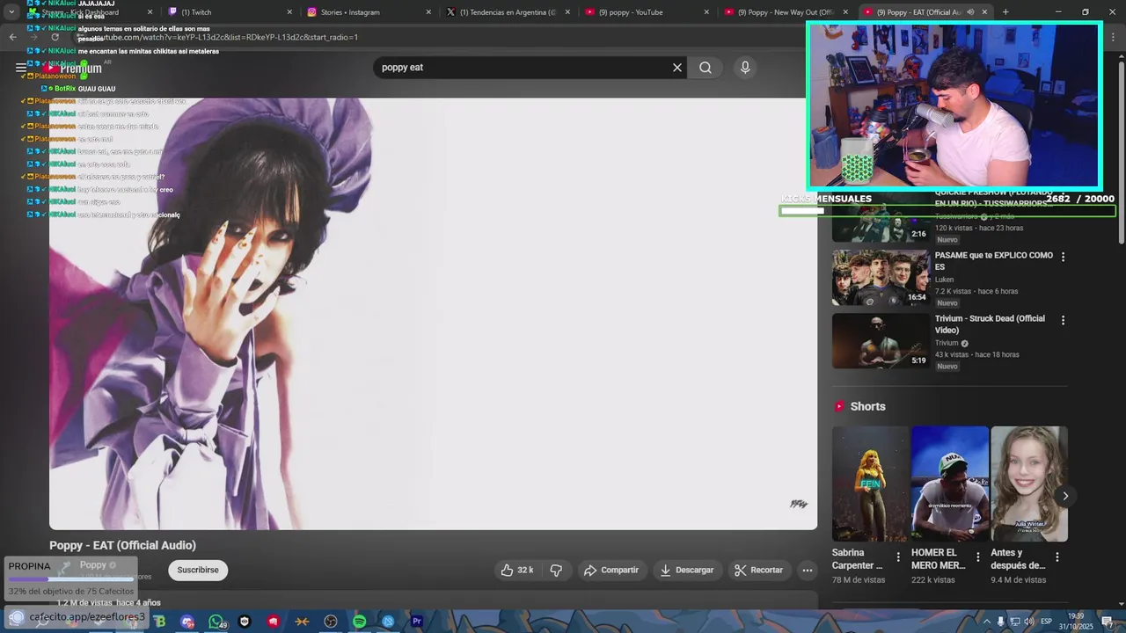Switch to the 'poppy - YouTube' tab
The image size is (1126, 633).
pos(647,12)
